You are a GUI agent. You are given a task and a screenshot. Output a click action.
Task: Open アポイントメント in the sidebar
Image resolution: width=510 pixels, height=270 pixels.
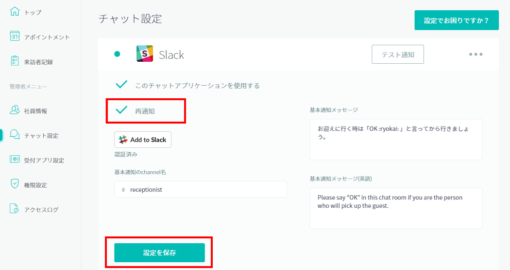click(x=47, y=37)
